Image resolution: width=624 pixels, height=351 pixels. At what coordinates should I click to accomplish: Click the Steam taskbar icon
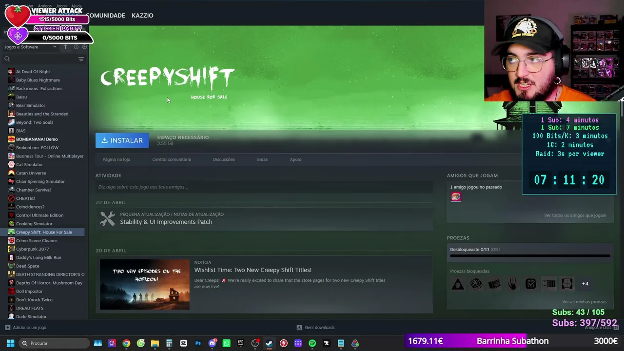tap(269, 343)
